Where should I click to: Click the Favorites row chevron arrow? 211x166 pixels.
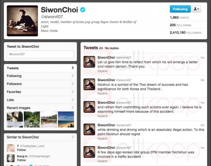[x=73, y=92]
